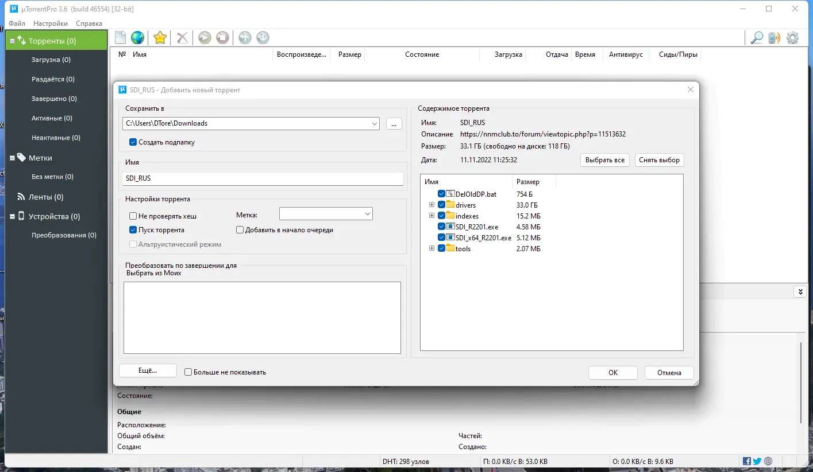
Task: Click the globe icon in status bar
Action: 768,461
